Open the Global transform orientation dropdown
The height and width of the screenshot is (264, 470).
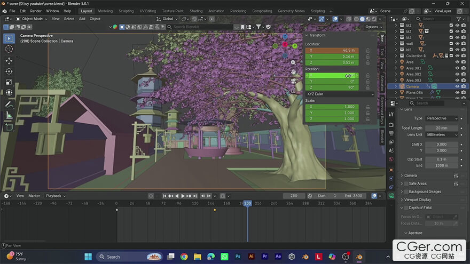click(167, 19)
